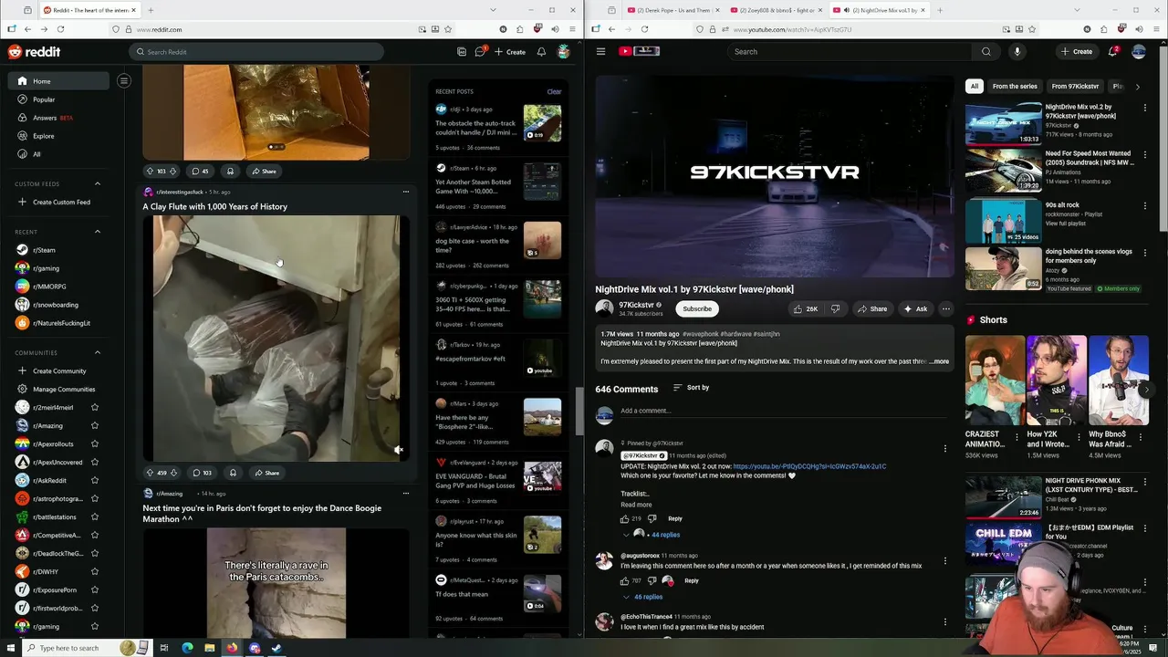Open Need For Speed Most Wanted soundtrack thumbnail
Screen dimensions: 1168x657
click(1004, 170)
